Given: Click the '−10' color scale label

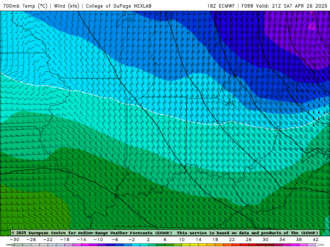Looking at the screenshot, I should pos(98,240).
